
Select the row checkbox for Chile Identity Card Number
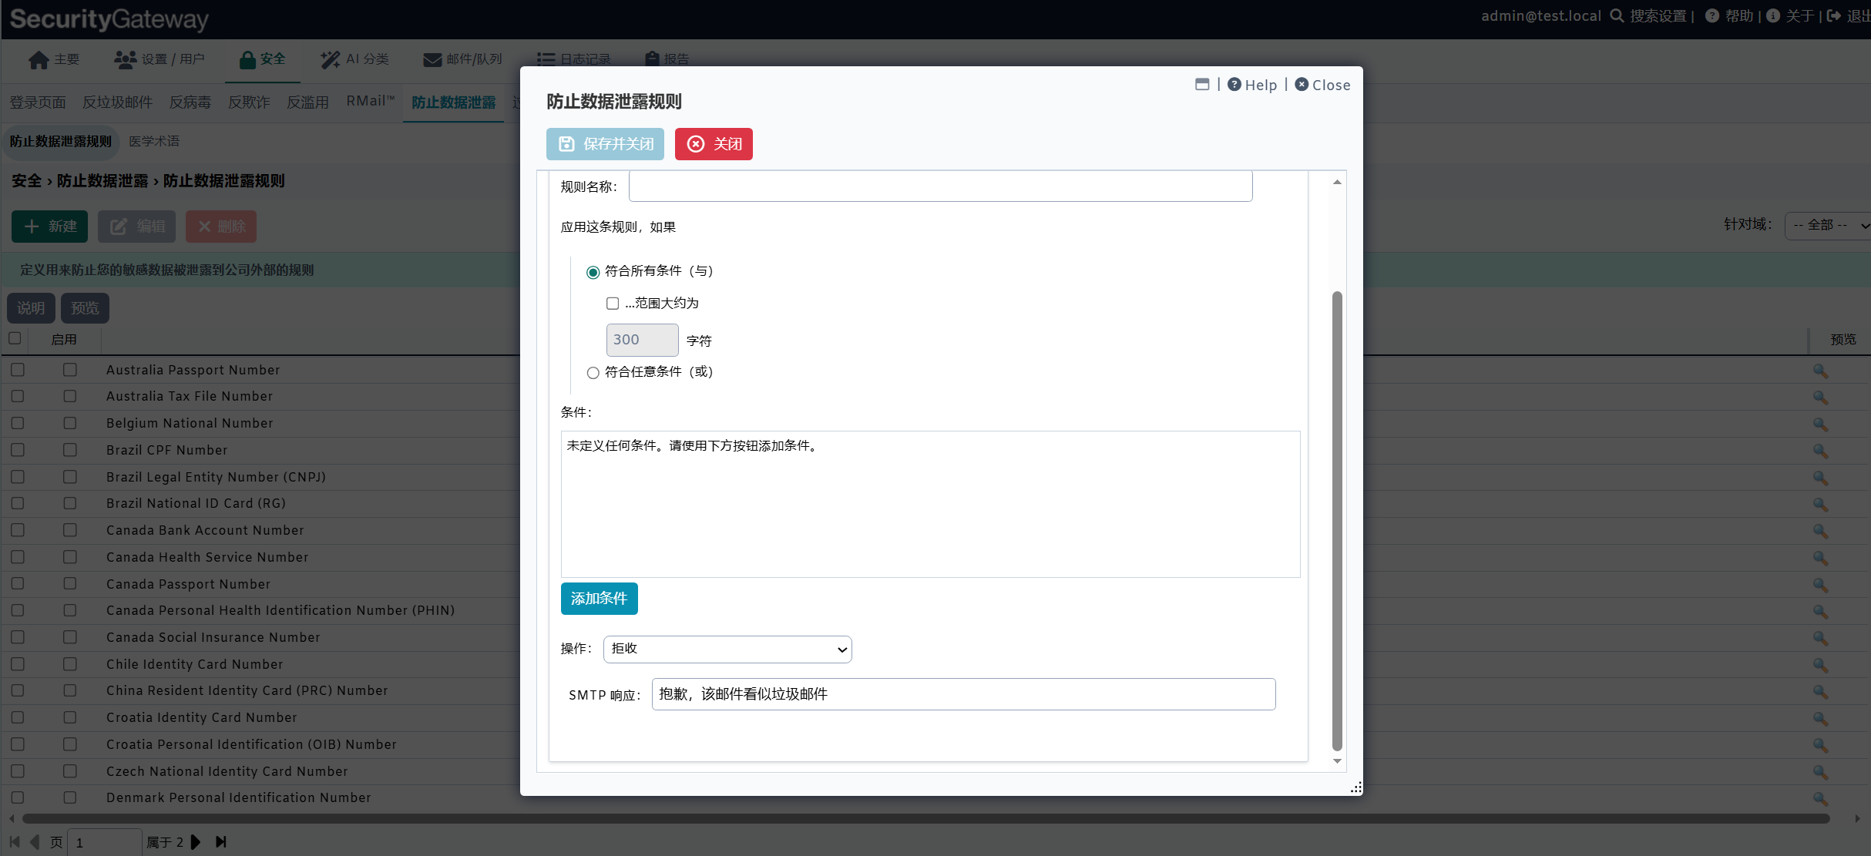tap(18, 664)
